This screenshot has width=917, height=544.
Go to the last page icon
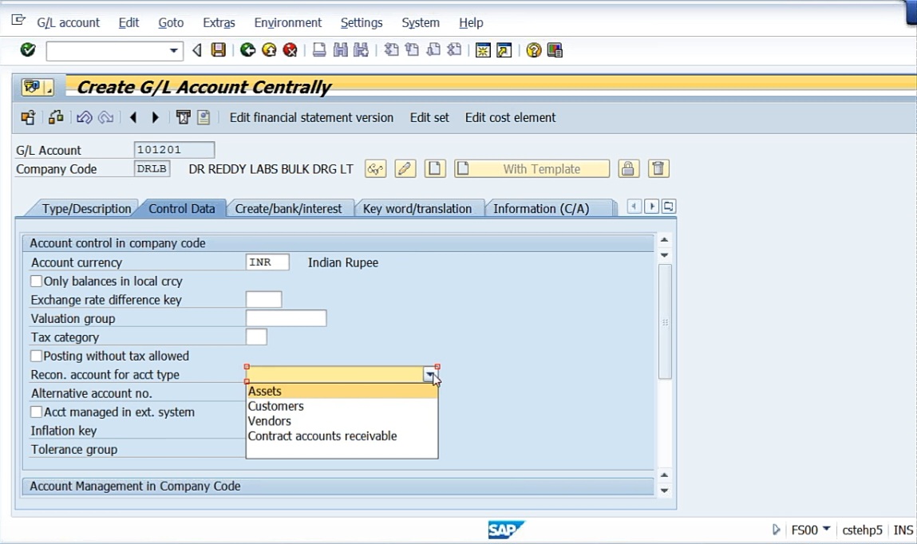pyautogui.click(x=454, y=50)
